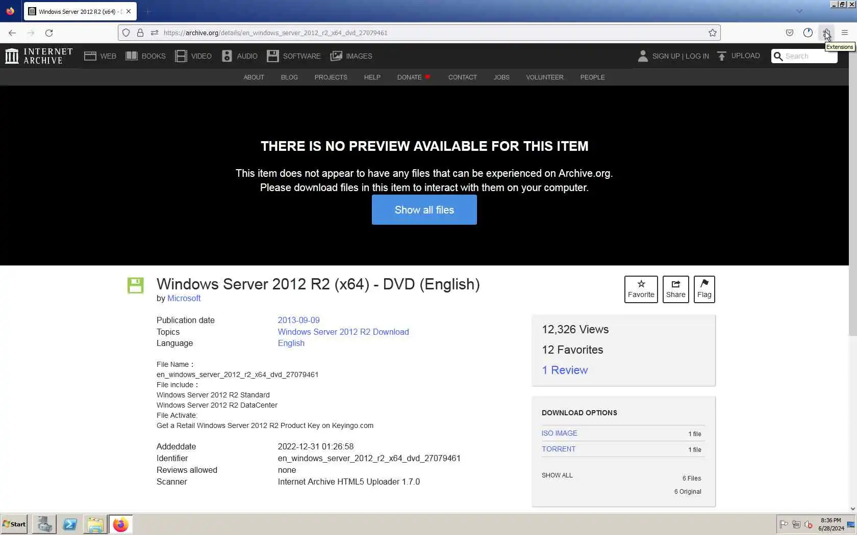Click the software floppy disk item icon
The width and height of the screenshot is (857, 535).
(136, 285)
